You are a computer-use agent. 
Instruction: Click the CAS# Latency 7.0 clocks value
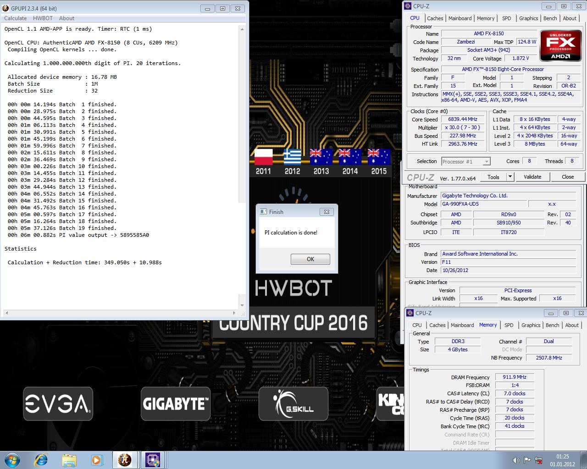tap(514, 393)
